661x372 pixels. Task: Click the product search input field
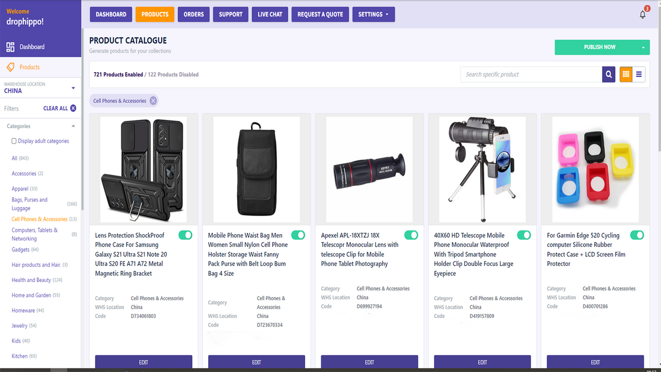coord(527,74)
